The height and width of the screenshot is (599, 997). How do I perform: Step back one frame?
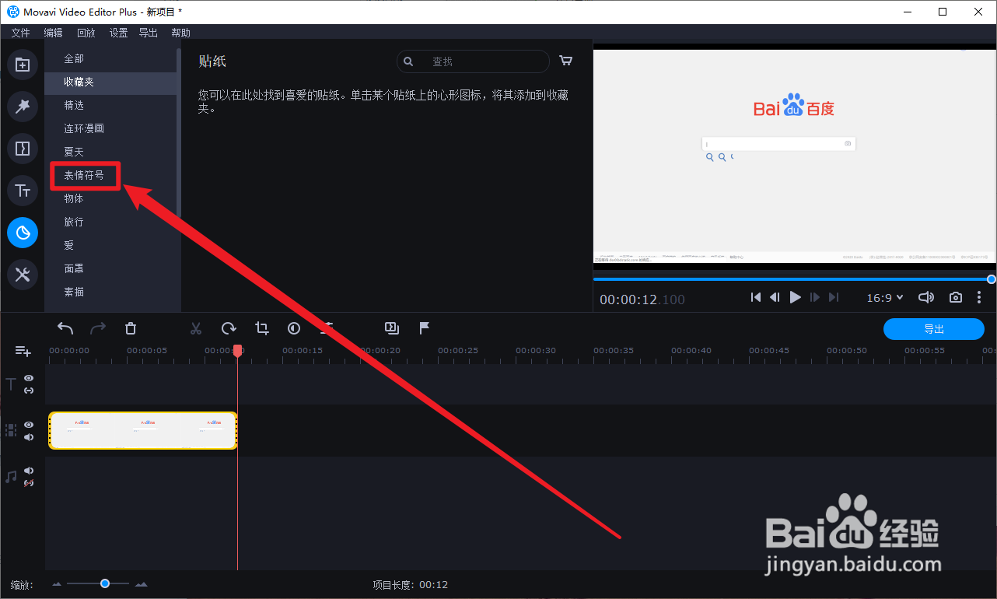click(x=775, y=297)
